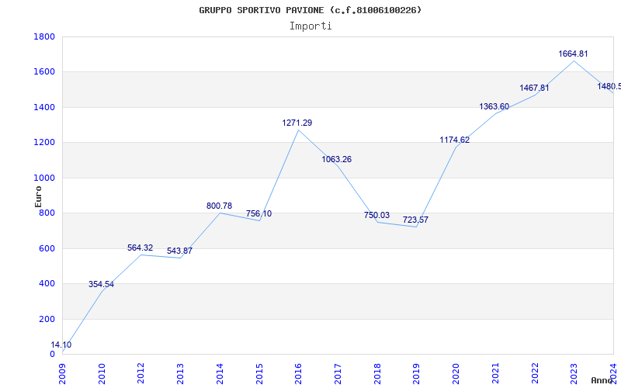This screenshot has height=388, width=621.
Task: Select the 2023 year tick label
Action: pyautogui.click(x=574, y=373)
